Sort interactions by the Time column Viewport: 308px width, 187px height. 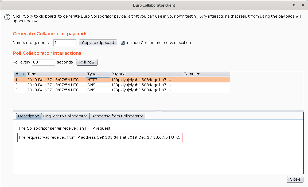coord(56,74)
